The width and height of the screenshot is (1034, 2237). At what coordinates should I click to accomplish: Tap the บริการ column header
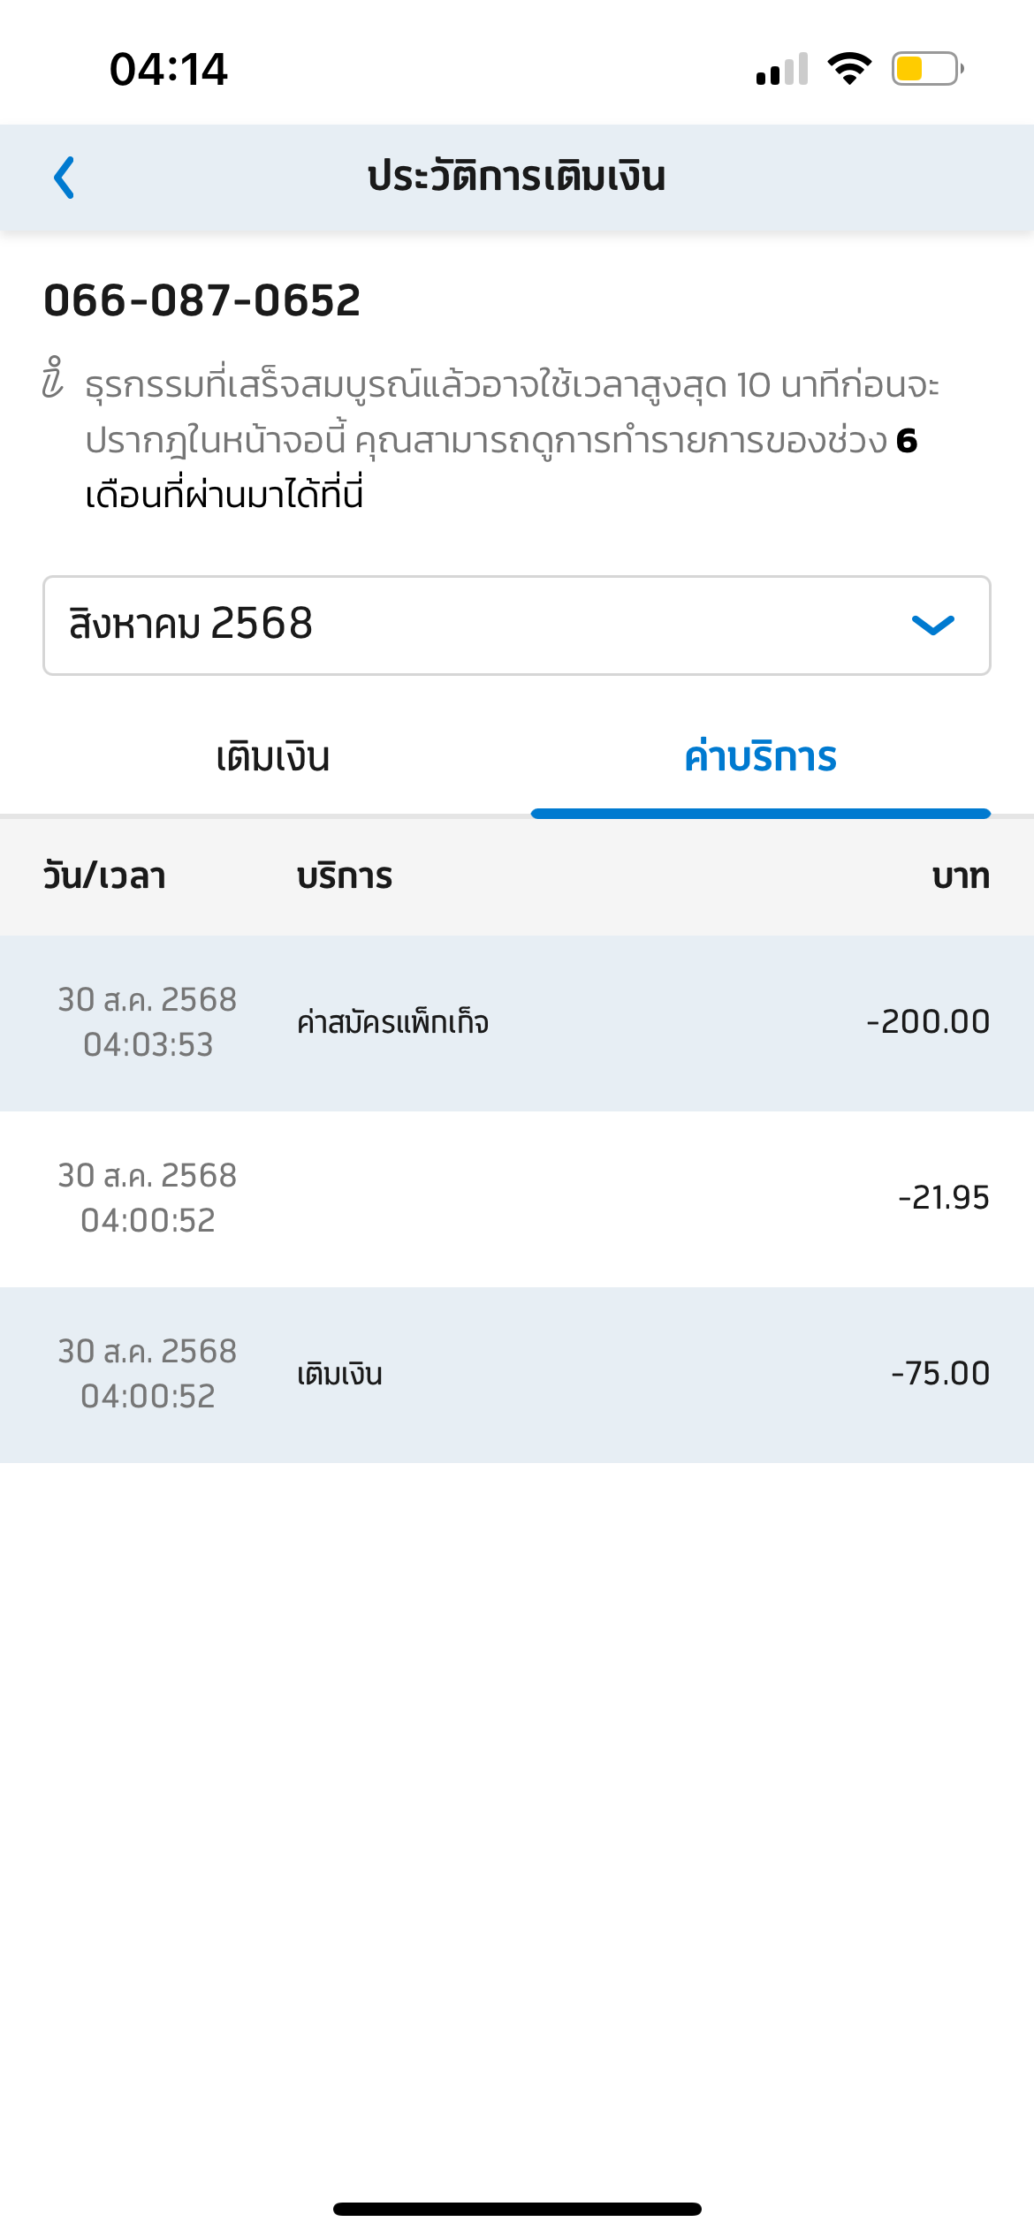(345, 876)
